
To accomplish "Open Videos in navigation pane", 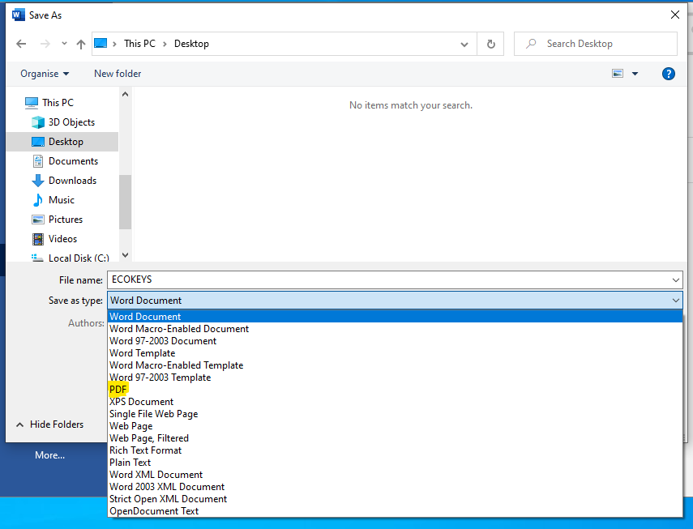I will click(x=62, y=239).
